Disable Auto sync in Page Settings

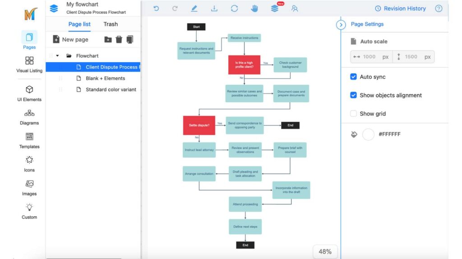(353, 76)
